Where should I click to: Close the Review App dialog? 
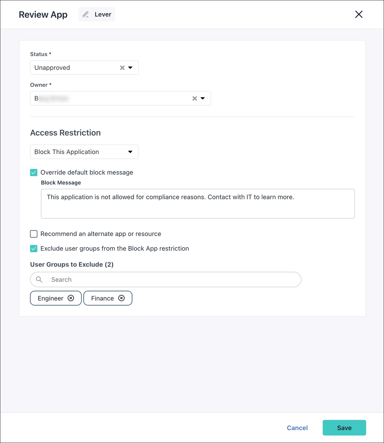point(359,14)
